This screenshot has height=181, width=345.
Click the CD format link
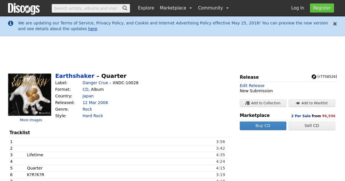(85, 89)
